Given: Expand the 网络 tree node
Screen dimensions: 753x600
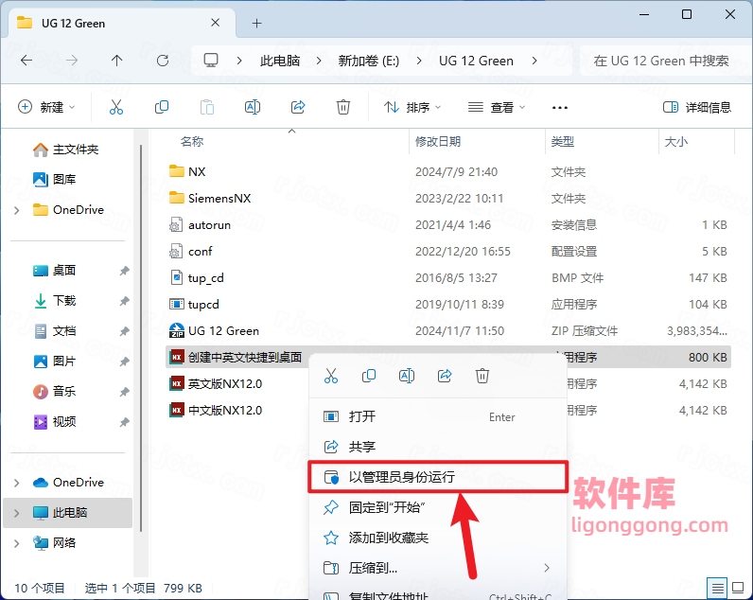Looking at the screenshot, I should tap(17, 543).
